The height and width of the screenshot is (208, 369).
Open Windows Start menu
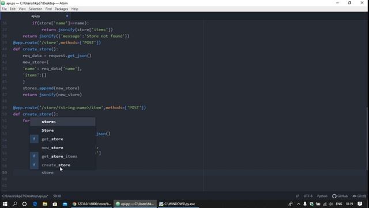coord(5,204)
